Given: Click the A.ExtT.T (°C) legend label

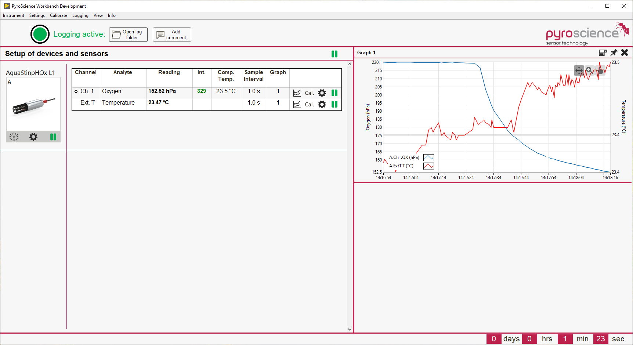Looking at the screenshot, I should click(401, 166).
